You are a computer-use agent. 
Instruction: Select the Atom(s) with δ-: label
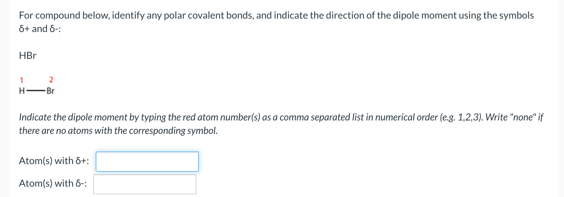(52, 184)
